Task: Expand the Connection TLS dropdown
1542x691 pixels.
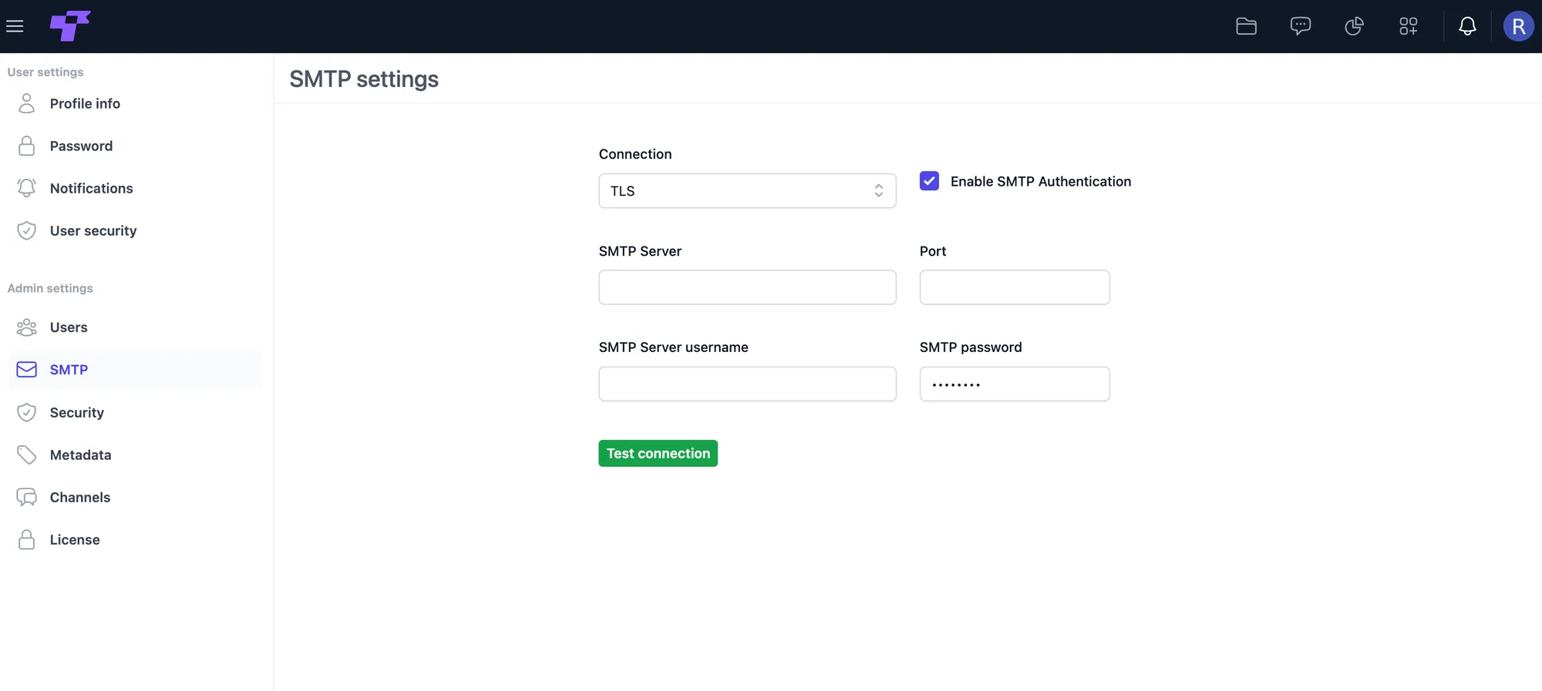Action: [747, 190]
